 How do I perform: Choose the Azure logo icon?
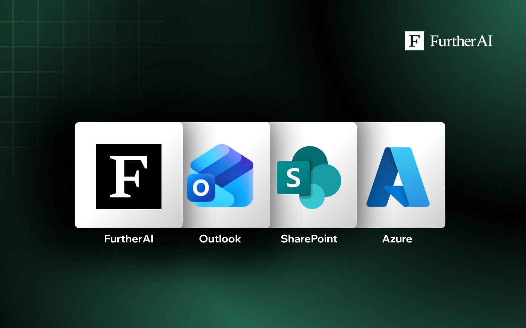[398, 177]
